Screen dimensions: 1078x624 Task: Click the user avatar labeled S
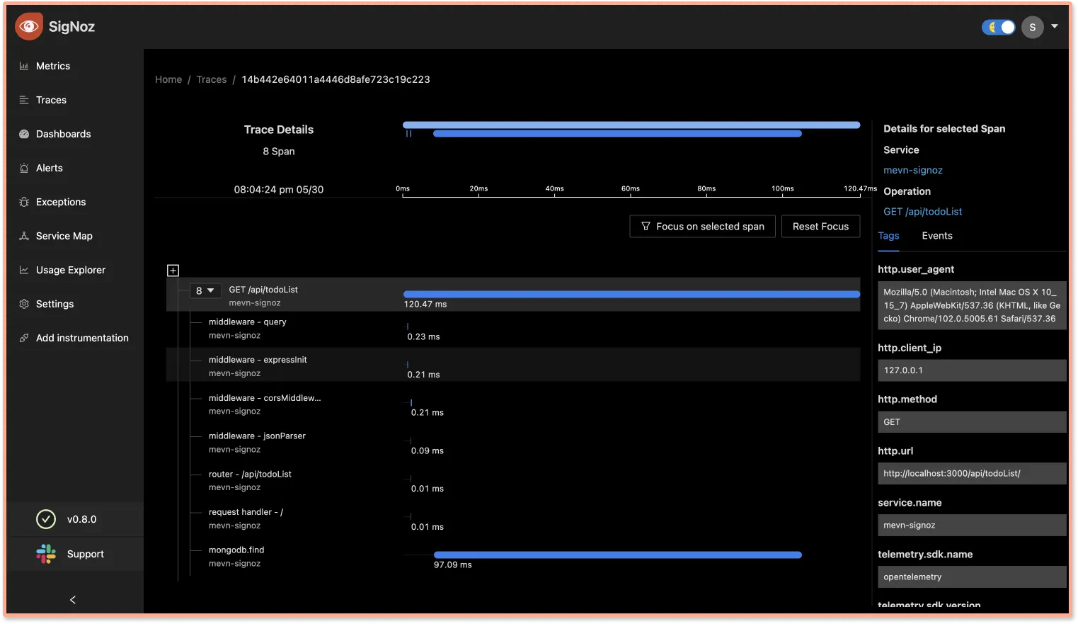1033,27
